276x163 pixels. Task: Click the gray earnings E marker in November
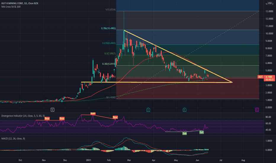(x=52, y=110)
